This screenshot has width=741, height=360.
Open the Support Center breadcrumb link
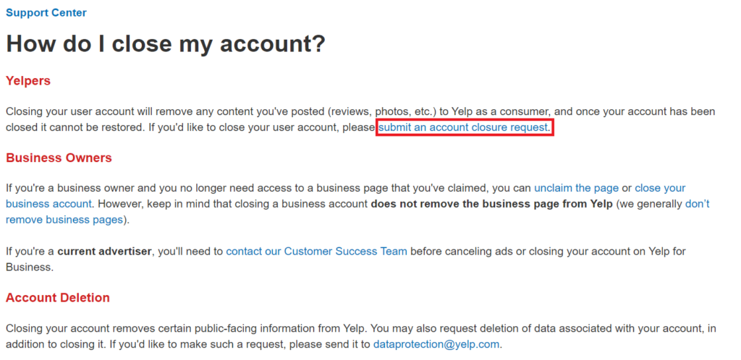46,13
